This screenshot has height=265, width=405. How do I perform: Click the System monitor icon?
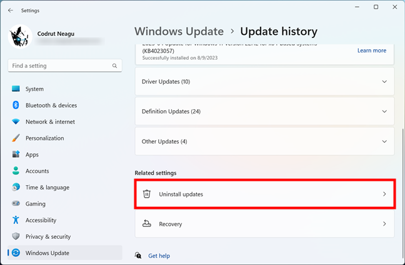point(16,89)
